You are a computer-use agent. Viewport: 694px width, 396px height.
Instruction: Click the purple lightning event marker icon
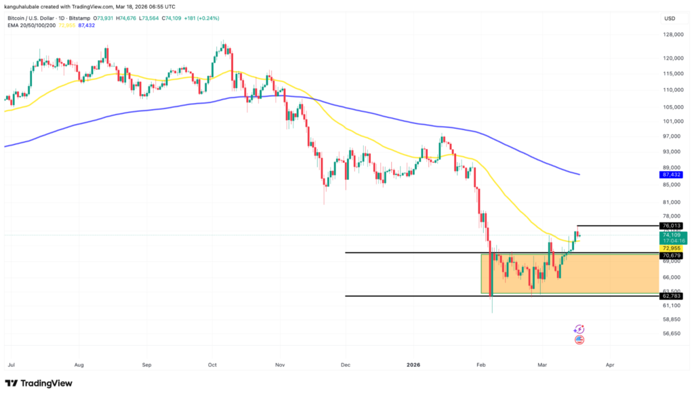point(579,328)
